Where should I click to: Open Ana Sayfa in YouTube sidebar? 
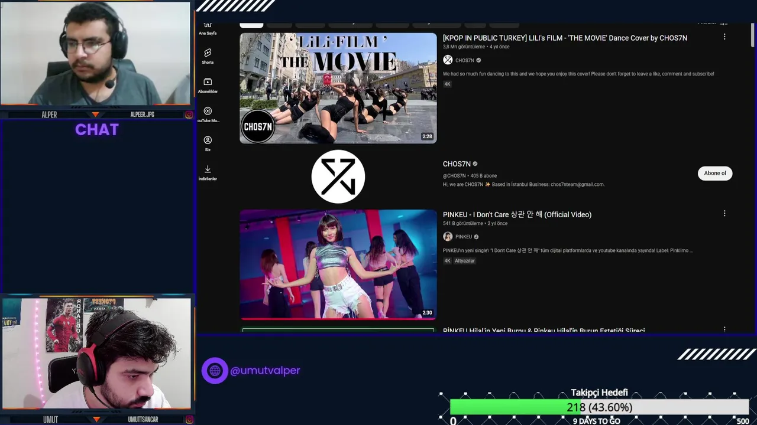click(x=208, y=29)
